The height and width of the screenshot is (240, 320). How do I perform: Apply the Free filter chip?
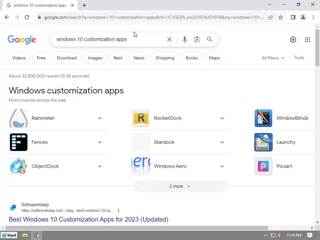41,58
